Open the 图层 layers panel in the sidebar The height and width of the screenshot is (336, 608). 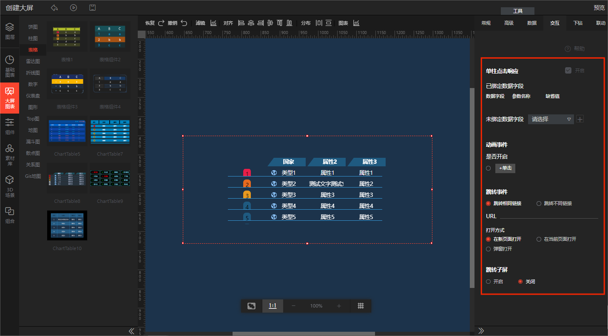(x=9, y=31)
